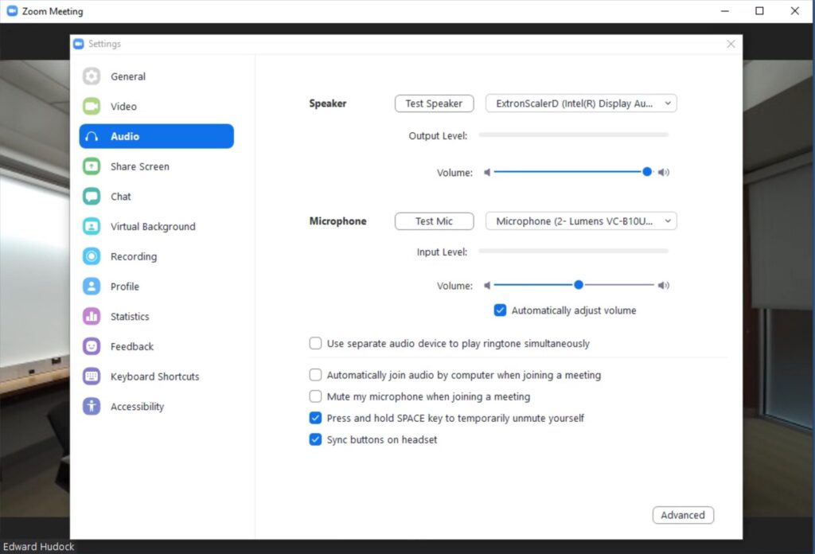Click the Recording circle icon
Screen dimensions: 815x554
(x=92, y=256)
